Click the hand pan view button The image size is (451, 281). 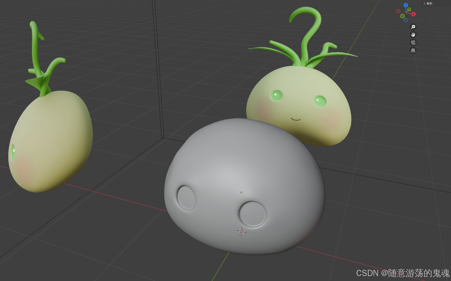[413, 35]
